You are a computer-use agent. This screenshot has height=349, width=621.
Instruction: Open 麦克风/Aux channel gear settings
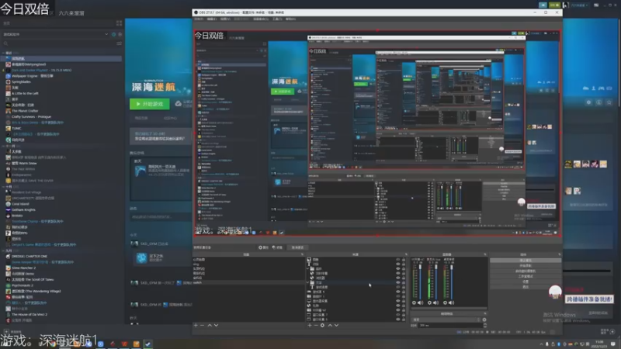430,302
